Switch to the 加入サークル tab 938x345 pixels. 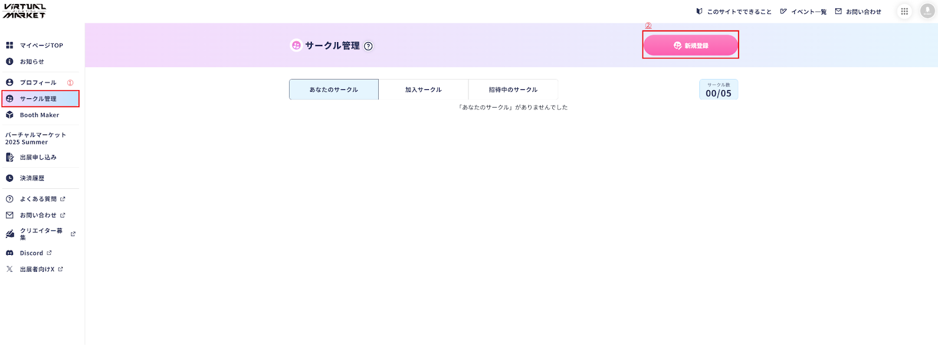423,89
